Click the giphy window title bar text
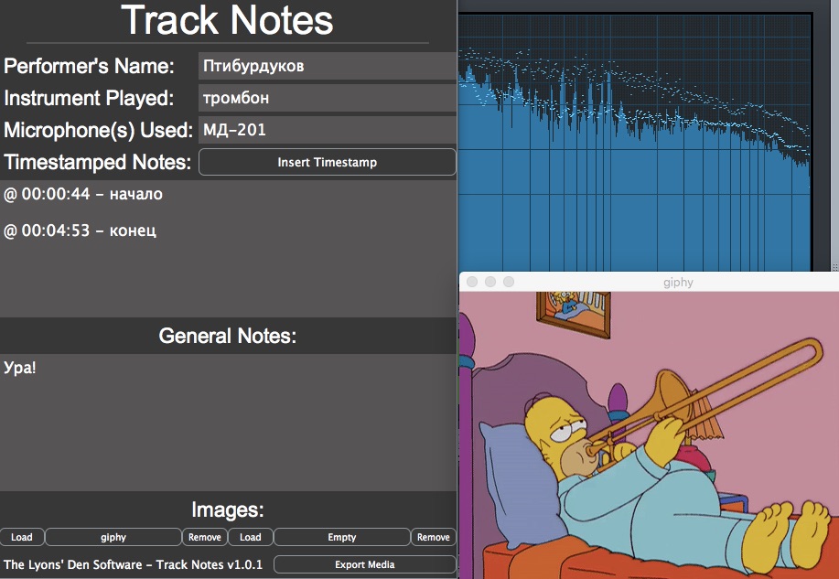The image size is (839, 579). point(678,282)
